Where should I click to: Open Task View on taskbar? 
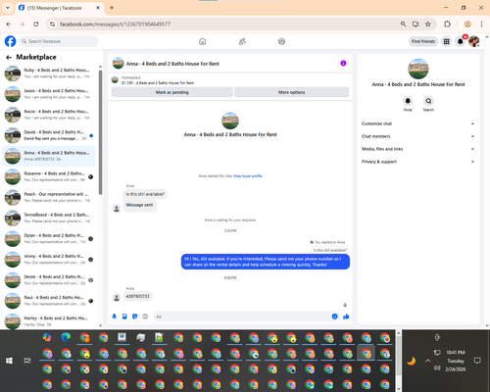[27, 361]
